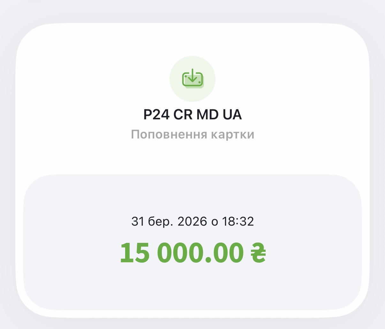Screen dimensions: 385x329
Task: Click the hryvnia currency symbol
Action: (x=258, y=252)
